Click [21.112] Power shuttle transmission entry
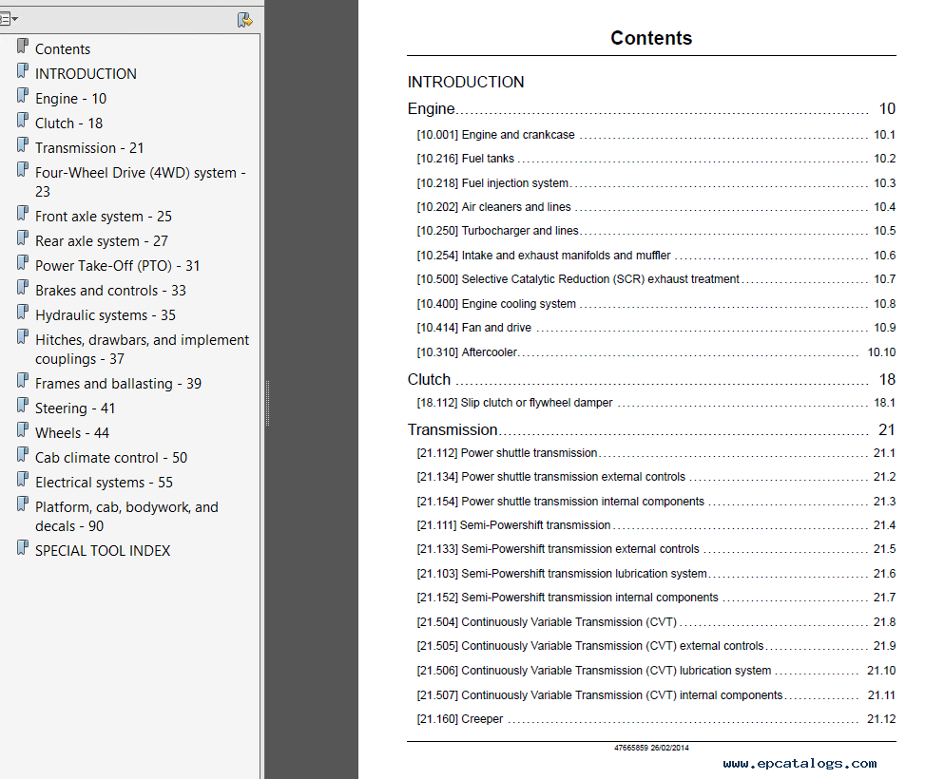This screenshot has width=925, height=779. tap(656, 453)
